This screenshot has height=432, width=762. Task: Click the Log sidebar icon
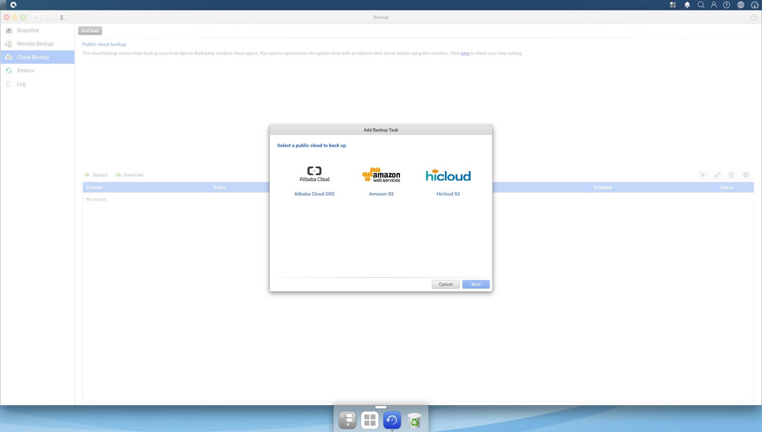[9, 84]
